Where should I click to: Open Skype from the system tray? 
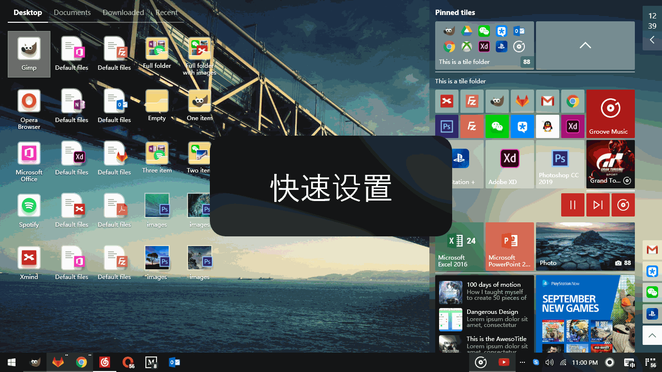(536, 362)
